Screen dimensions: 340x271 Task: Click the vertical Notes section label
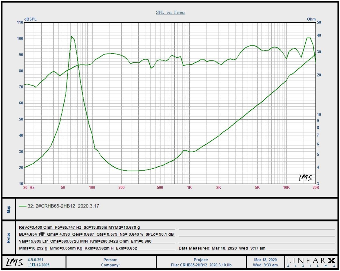pos(9,237)
